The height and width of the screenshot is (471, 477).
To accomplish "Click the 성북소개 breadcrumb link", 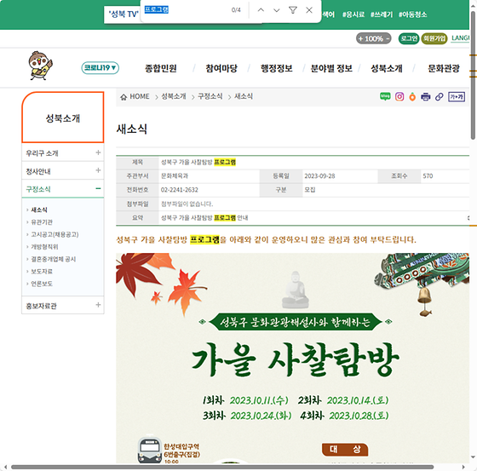I will click(174, 96).
